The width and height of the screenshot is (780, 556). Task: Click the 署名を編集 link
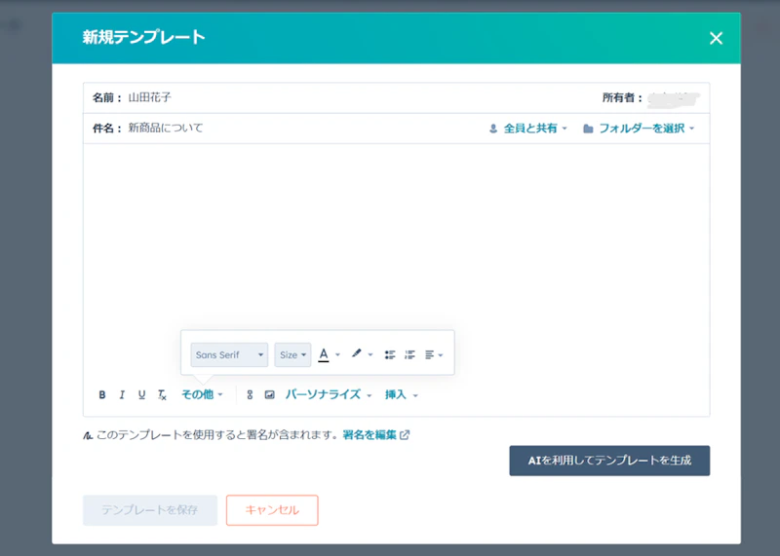point(376,434)
